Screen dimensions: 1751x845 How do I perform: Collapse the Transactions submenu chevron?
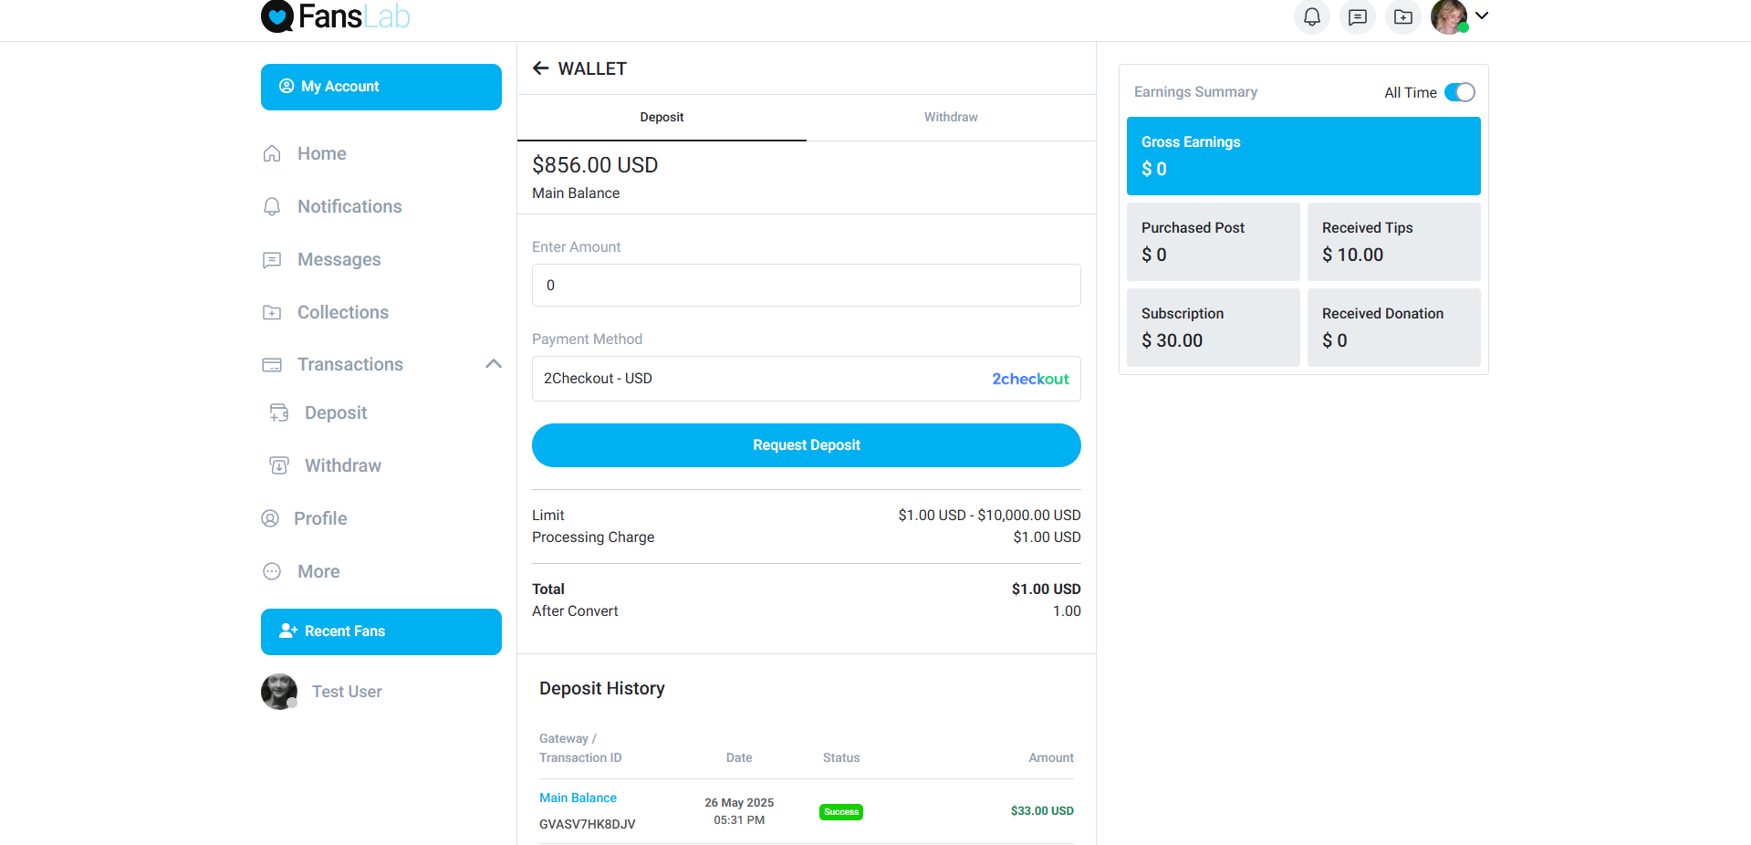point(494,364)
